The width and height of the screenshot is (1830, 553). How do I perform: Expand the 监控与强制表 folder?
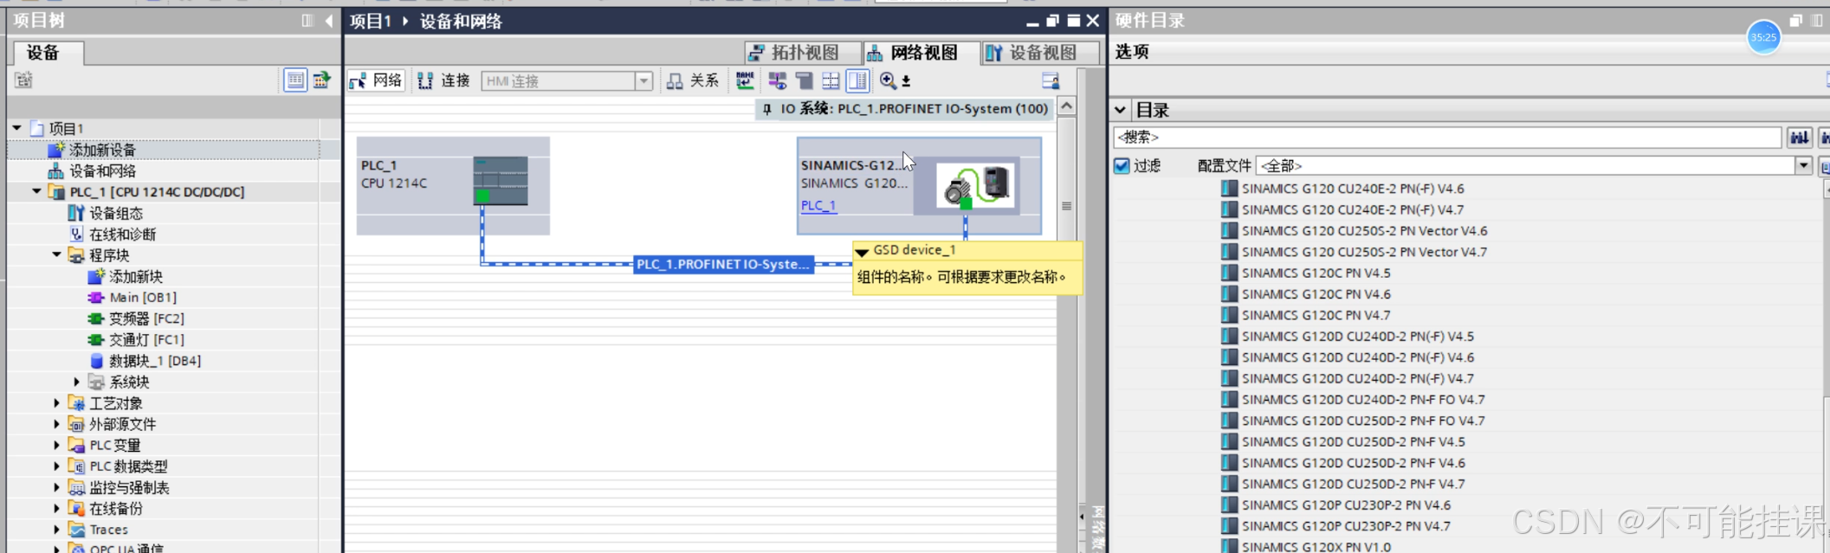56,487
